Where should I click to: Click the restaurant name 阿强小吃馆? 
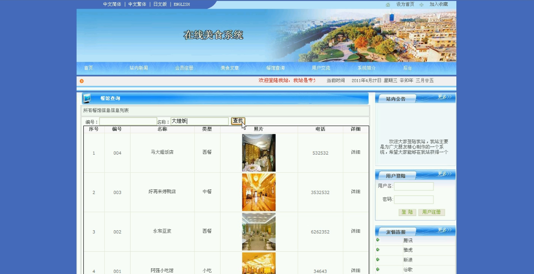[162, 271]
